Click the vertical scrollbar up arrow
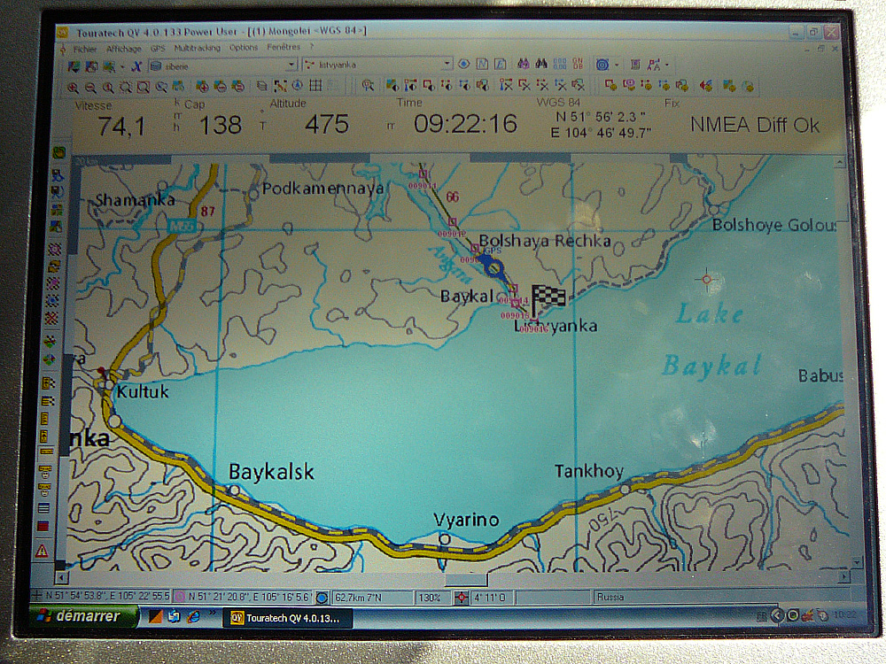The height and width of the screenshot is (664, 886). (x=840, y=163)
